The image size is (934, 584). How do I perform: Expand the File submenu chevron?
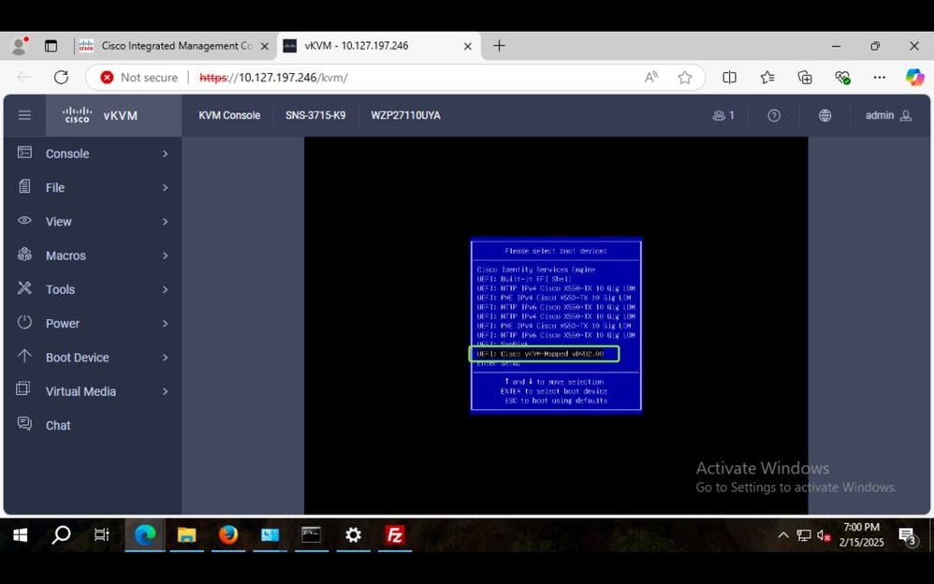pos(167,187)
